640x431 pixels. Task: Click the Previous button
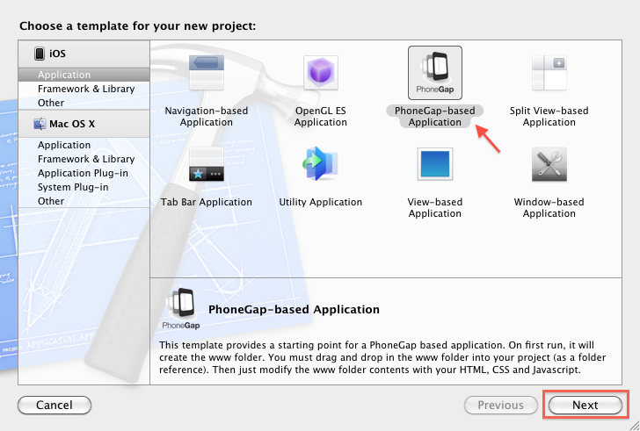click(501, 405)
